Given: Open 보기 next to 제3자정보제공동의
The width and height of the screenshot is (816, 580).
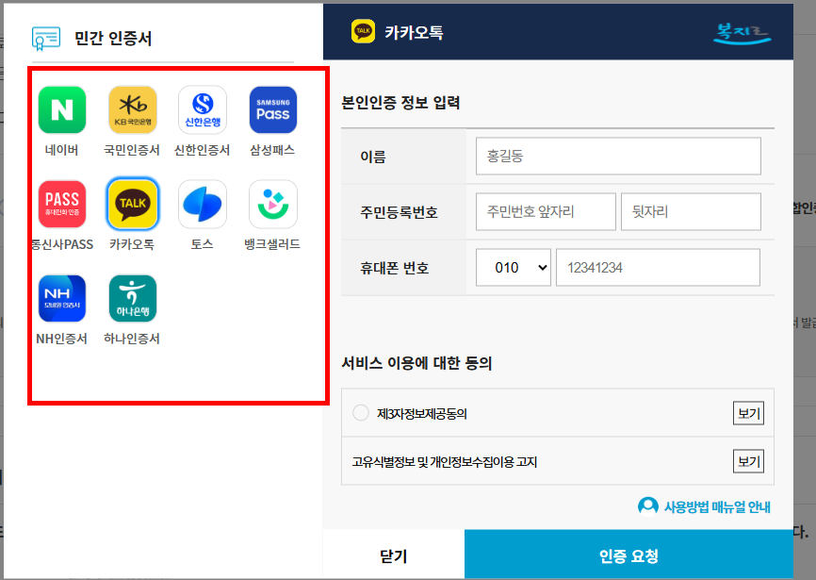Looking at the screenshot, I should coord(747,412).
